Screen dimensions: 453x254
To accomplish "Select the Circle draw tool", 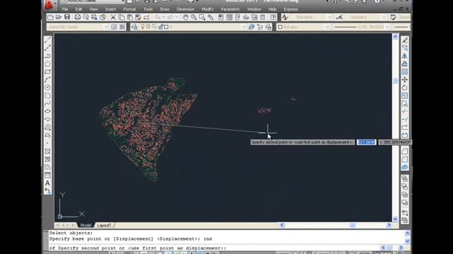I will pos(47,87).
